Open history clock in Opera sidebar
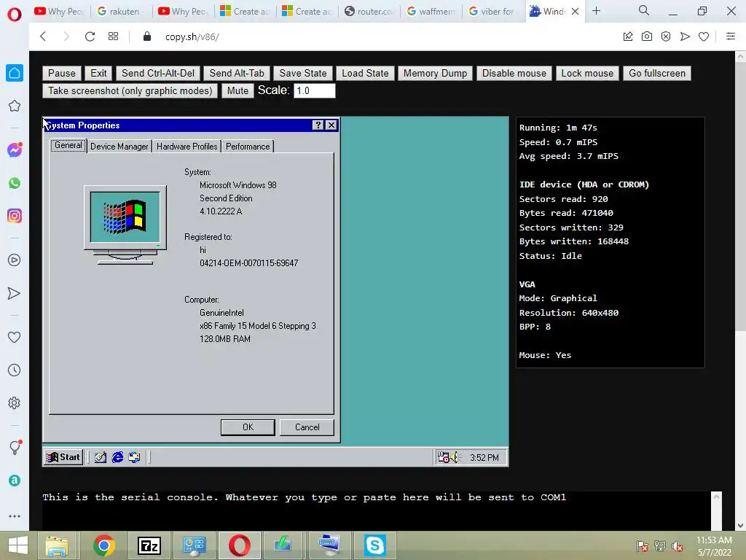The width and height of the screenshot is (746, 560). pyautogui.click(x=15, y=370)
